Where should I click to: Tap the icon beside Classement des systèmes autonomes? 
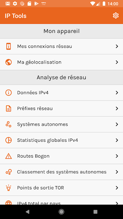pos(9,172)
